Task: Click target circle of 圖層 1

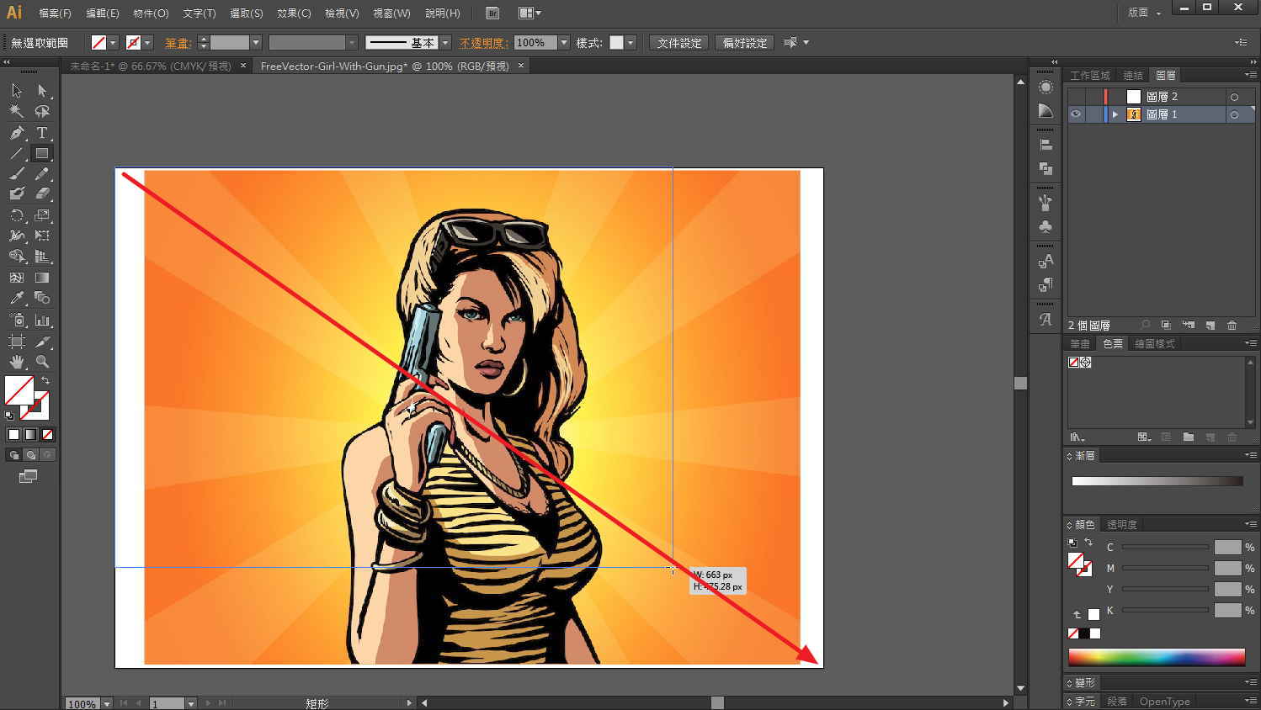Action: 1234,114
